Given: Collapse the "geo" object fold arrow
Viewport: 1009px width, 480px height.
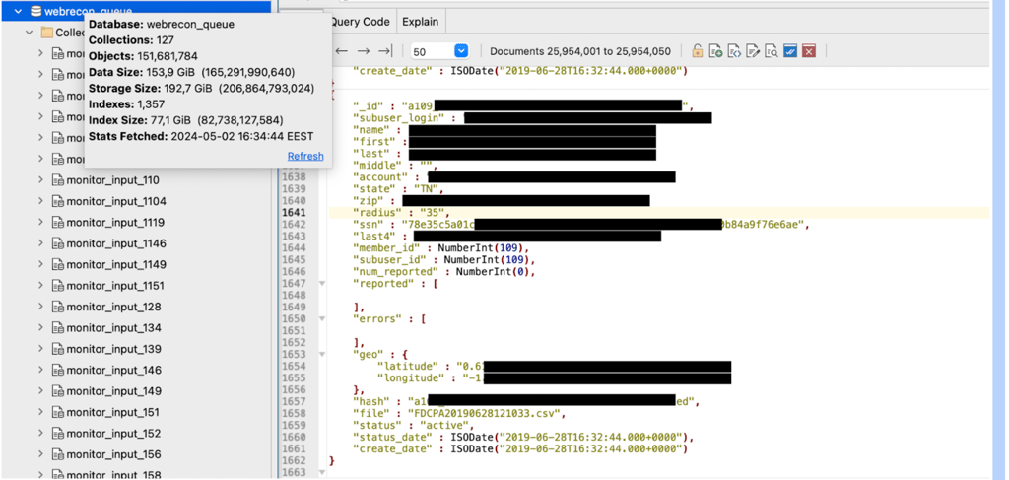Looking at the screenshot, I should click(x=322, y=354).
